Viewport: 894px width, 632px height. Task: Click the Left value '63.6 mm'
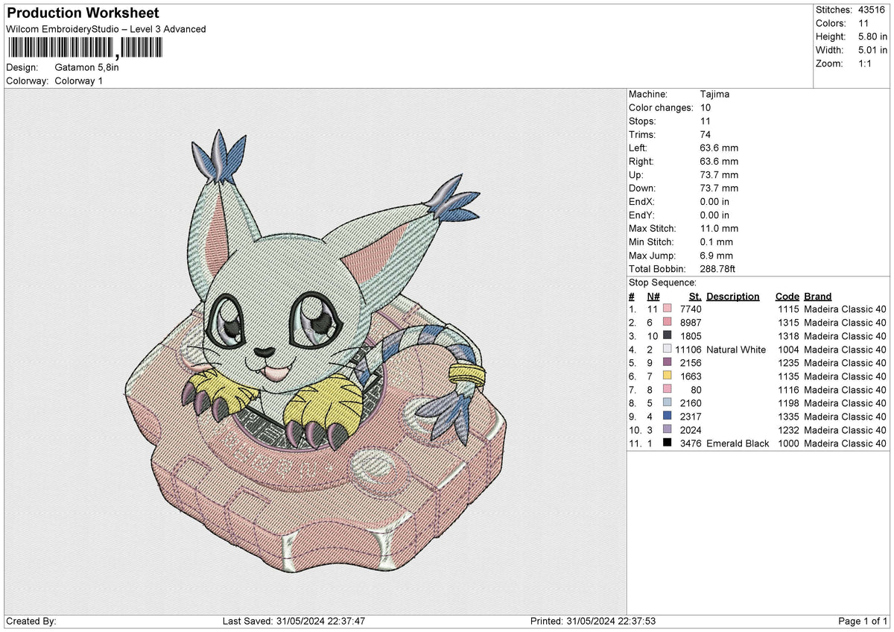(x=719, y=148)
